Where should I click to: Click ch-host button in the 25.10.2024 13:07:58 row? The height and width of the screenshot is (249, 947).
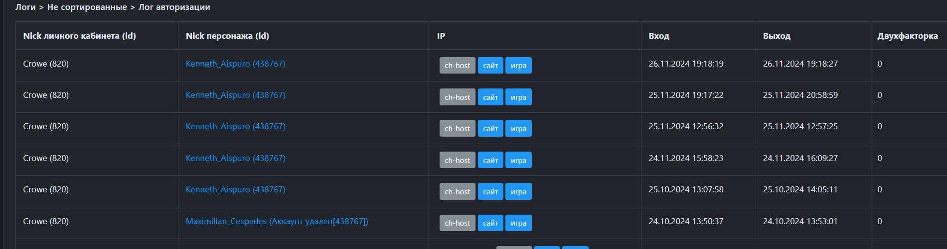pyautogui.click(x=457, y=192)
